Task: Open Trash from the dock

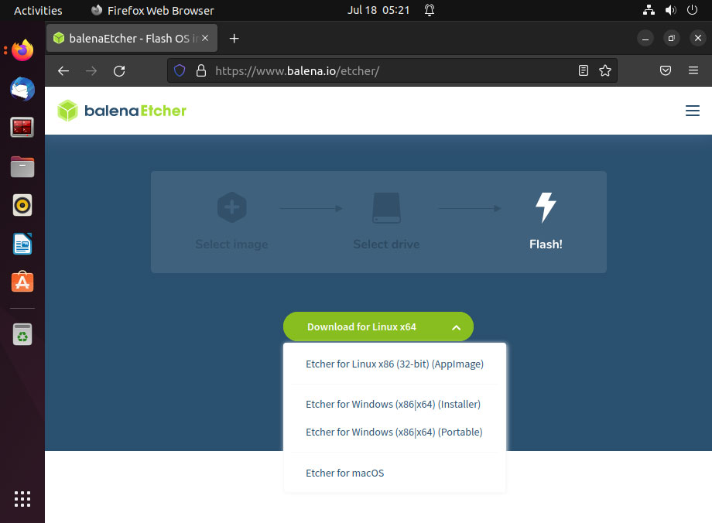Action: click(22, 334)
